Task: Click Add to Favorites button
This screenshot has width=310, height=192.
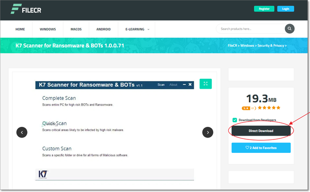Action: [x=261, y=148]
